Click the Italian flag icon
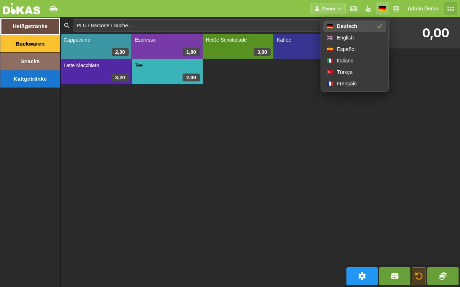460x287 pixels. pyautogui.click(x=330, y=61)
